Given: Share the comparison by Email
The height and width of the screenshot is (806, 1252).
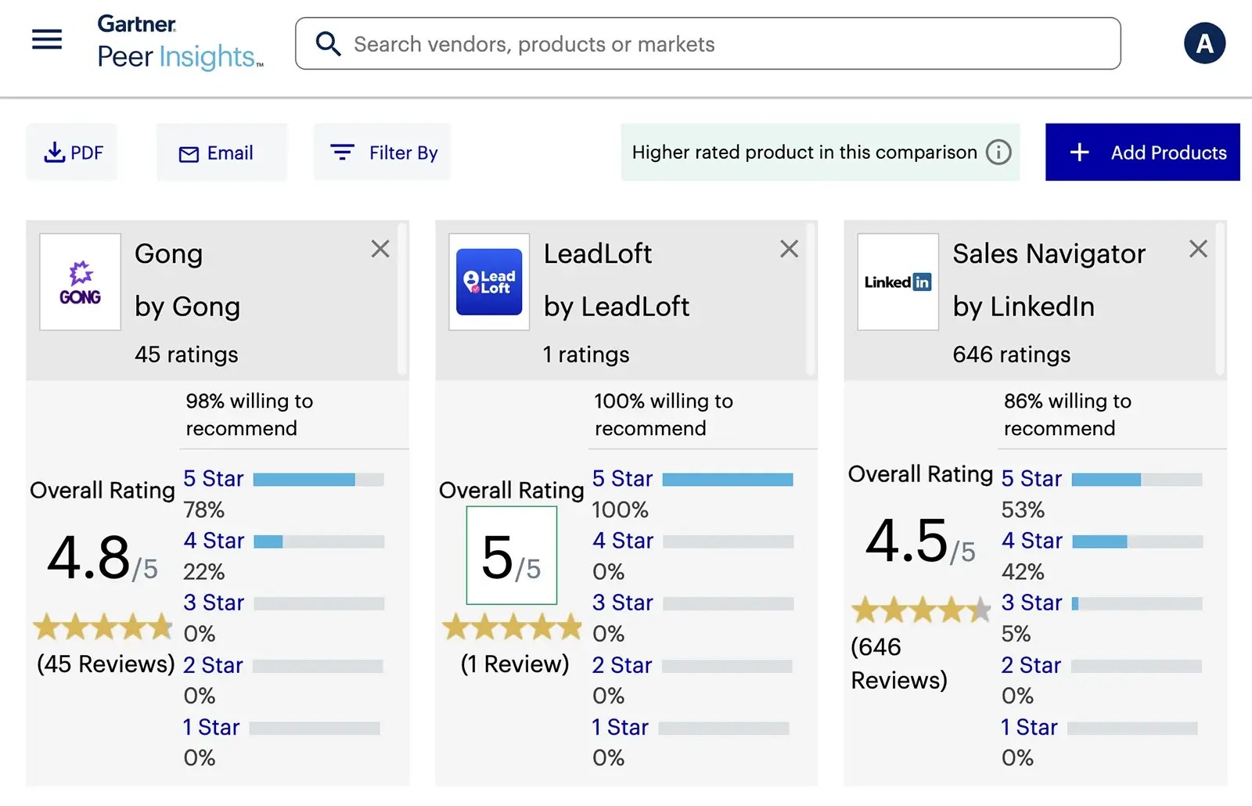Looking at the screenshot, I should (x=222, y=153).
